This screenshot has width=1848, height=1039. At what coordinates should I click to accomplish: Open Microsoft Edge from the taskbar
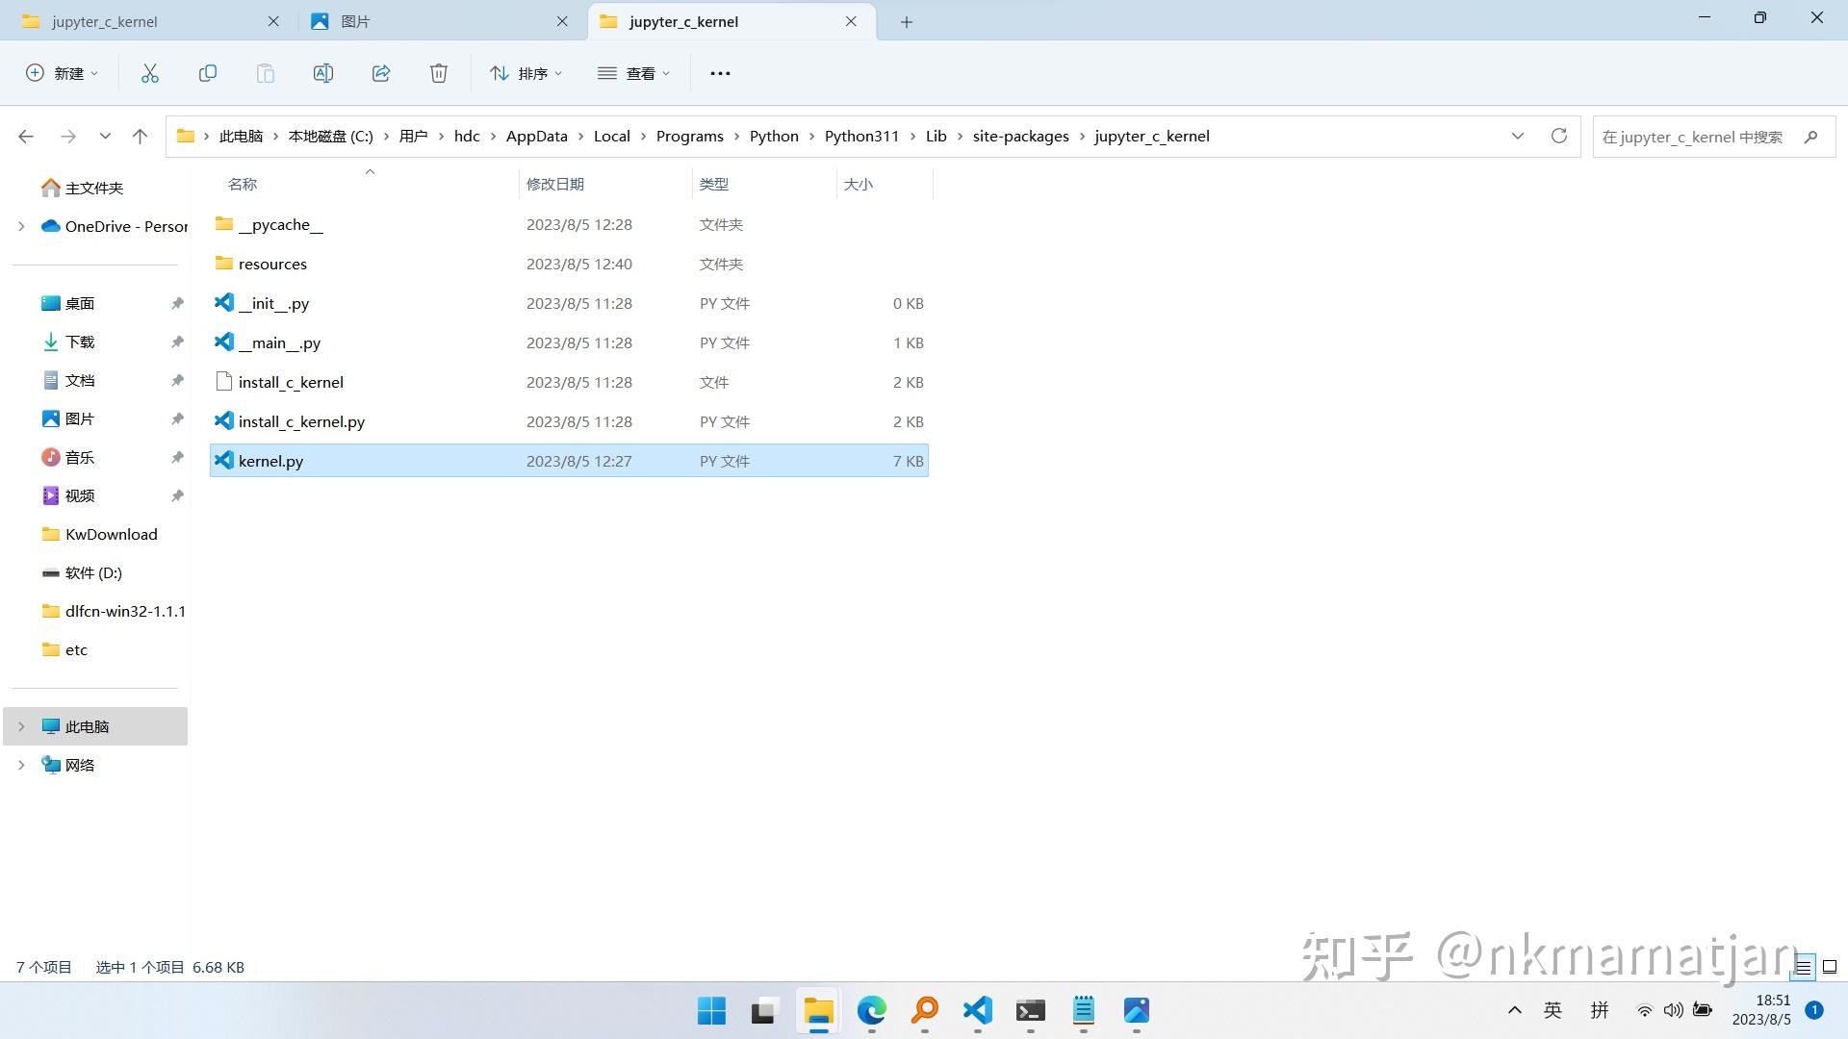coord(871,1011)
